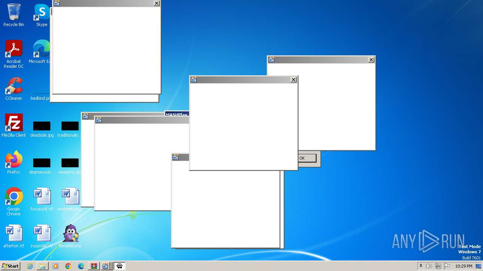Select the focusunit.rtf document
This screenshot has height=271, width=483.
pyautogui.click(x=42, y=199)
